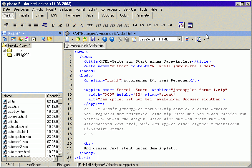252x168 pixels.
Task: Apply underline with the U icon
Action: point(67,25)
